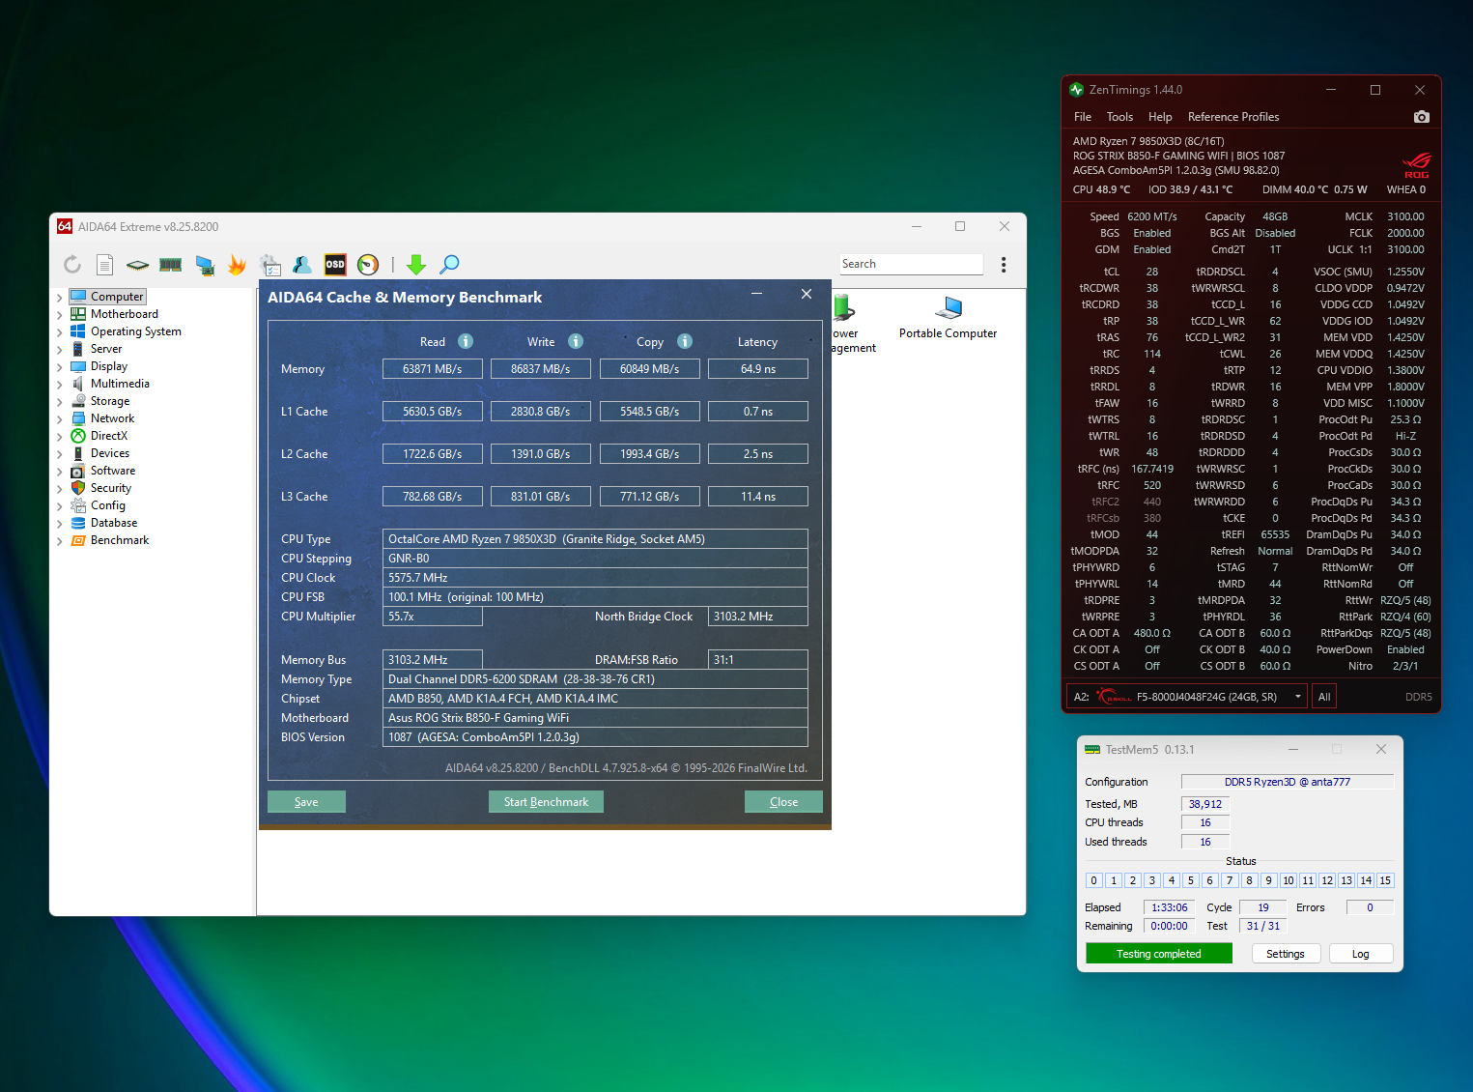This screenshot has width=1473, height=1092.
Task: Open Reference Profiles menu in ZenTimings
Action: pyautogui.click(x=1233, y=117)
